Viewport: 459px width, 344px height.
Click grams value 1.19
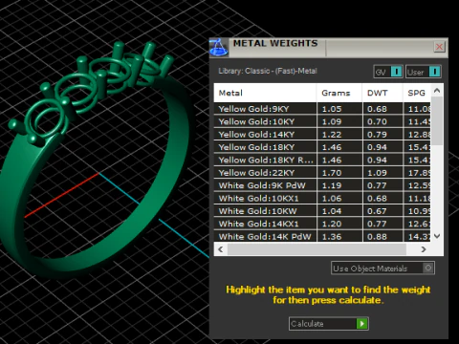[x=332, y=185]
